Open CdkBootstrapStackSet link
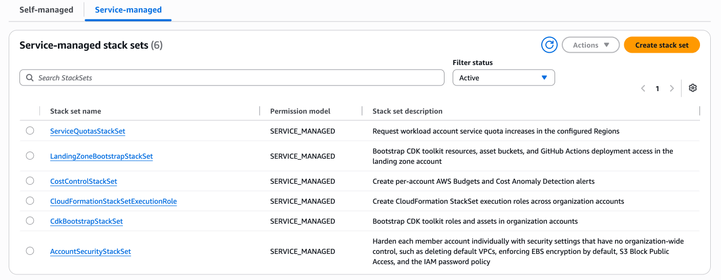The image size is (721, 280). pos(87,221)
